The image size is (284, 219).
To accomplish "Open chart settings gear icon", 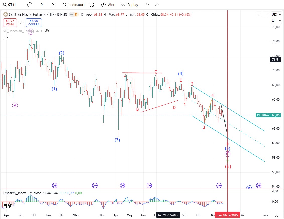I will 276,215.
